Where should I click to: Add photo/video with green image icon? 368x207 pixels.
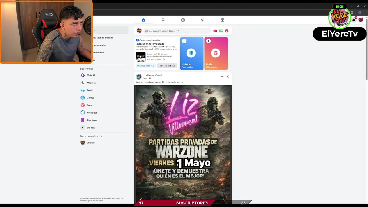coord(221,31)
